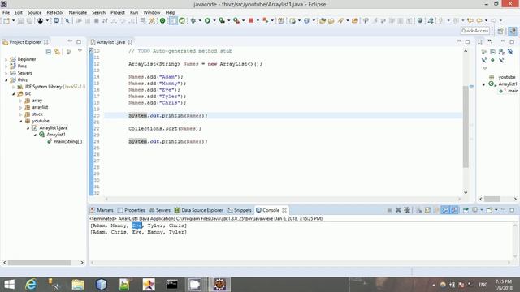Click the Clear Console icon
Viewport: 520px width, 292px height.
coord(419,210)
